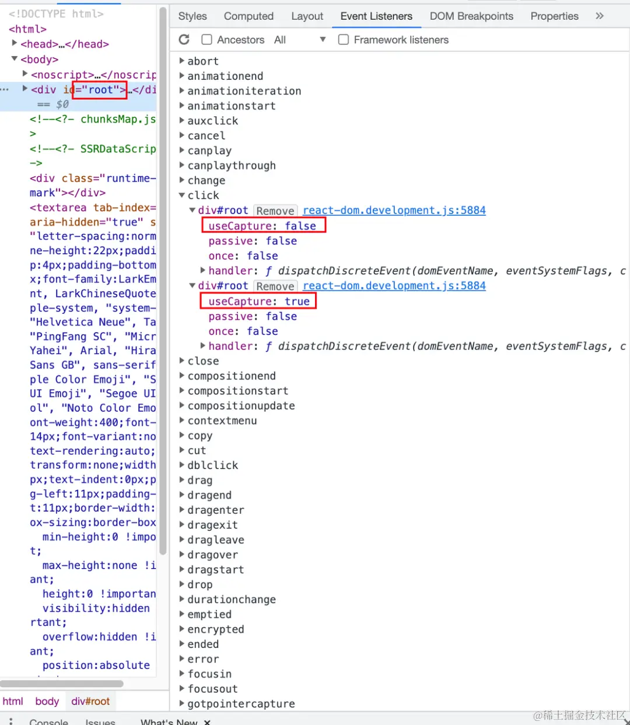Expand the contextmenu event group
The width and height of the screenshot is (630, 725).
(182, 420)
